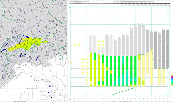Click the wind barb station in top-left of map
The height and width of the screenshot is (102, 174).
pyautogui.click(x=5, y=7)
